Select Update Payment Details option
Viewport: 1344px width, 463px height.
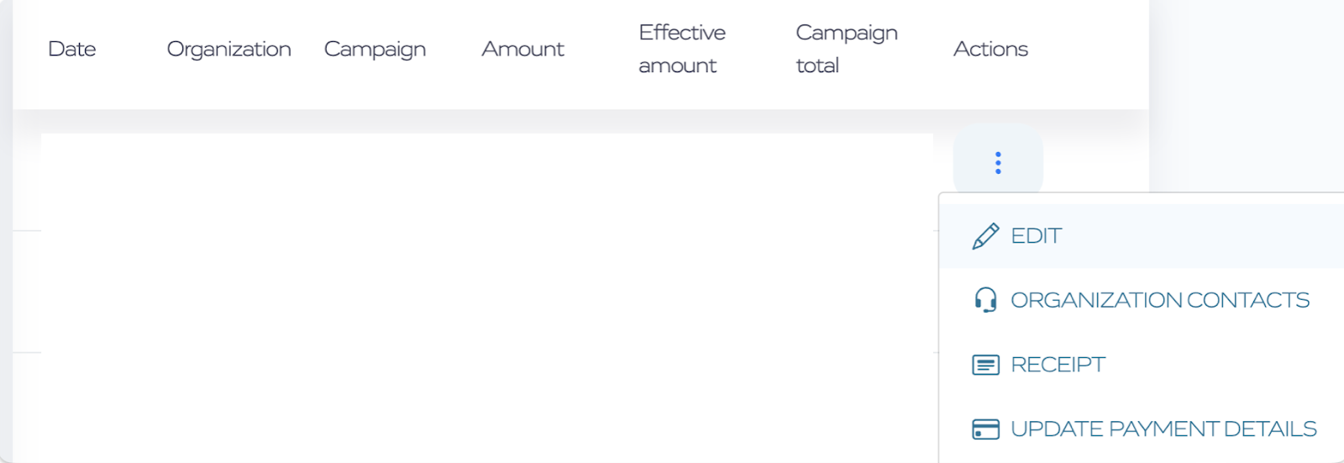(1142, 429)
